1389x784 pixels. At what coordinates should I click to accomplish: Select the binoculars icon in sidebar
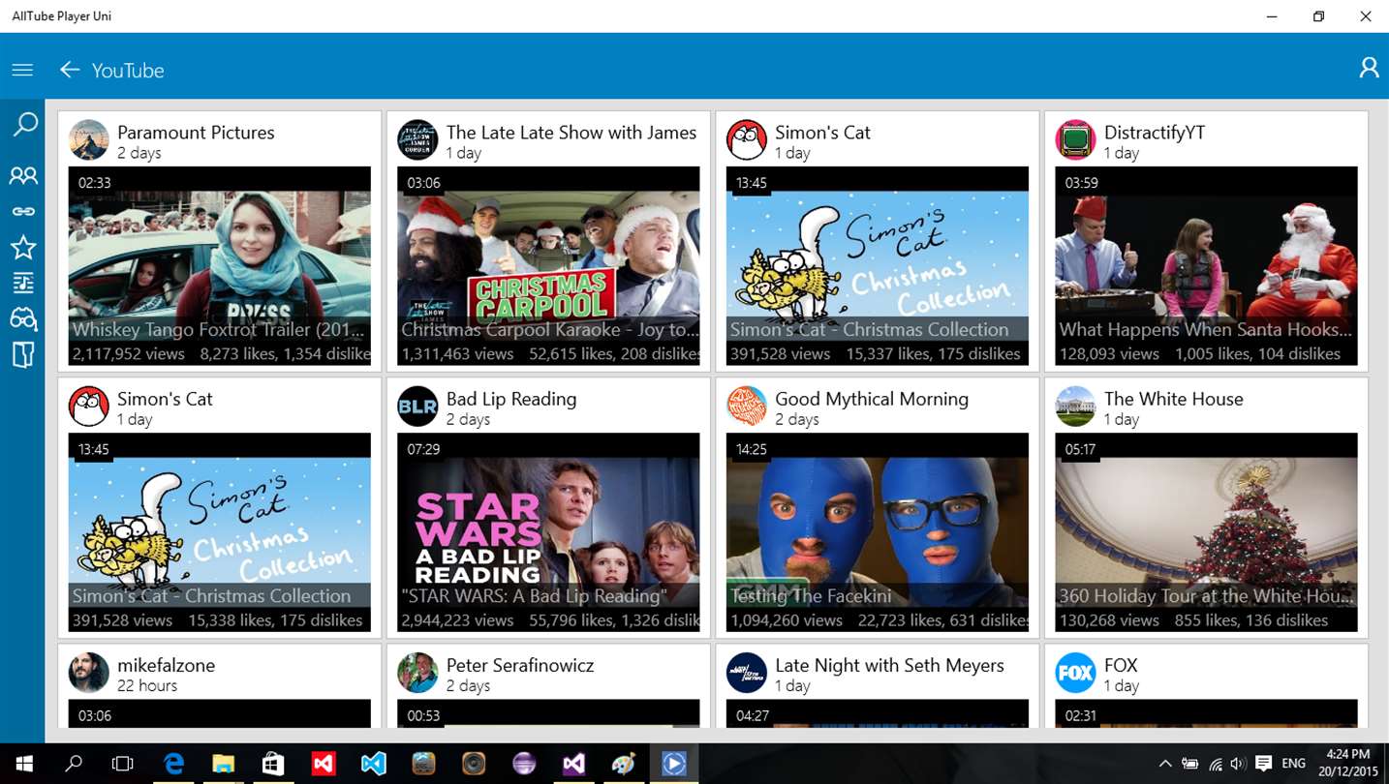(23, 318)
